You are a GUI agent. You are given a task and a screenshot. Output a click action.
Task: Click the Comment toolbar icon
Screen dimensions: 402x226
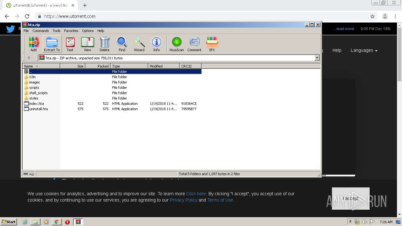click(194, 44)
